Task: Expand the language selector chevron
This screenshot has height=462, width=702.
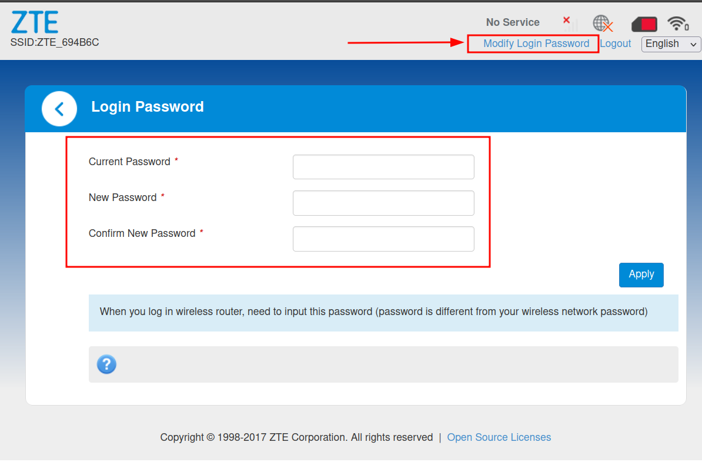Action: pyautogui.click(x=693, y=44)
